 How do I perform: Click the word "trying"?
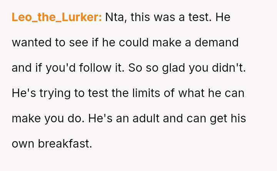click(55, 94)
